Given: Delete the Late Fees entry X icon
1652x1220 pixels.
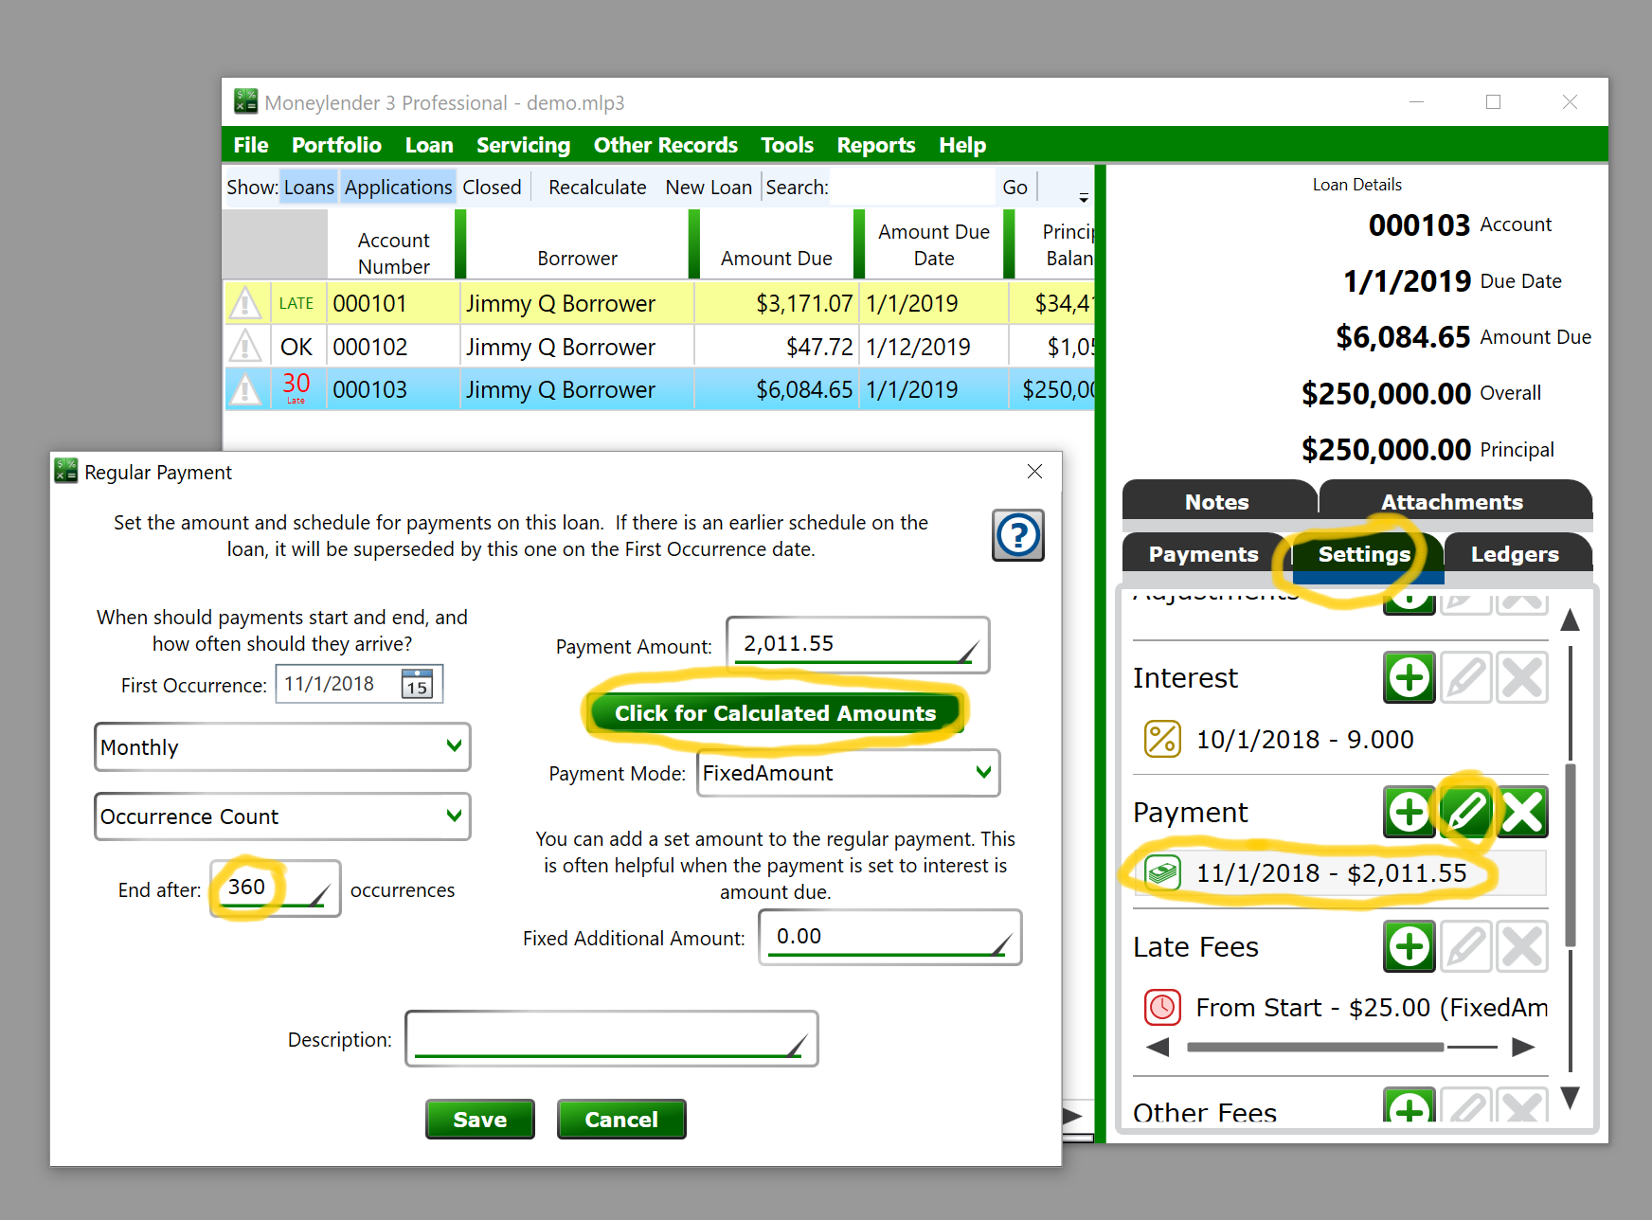Looking at the screenshot, I should 1522,946.
